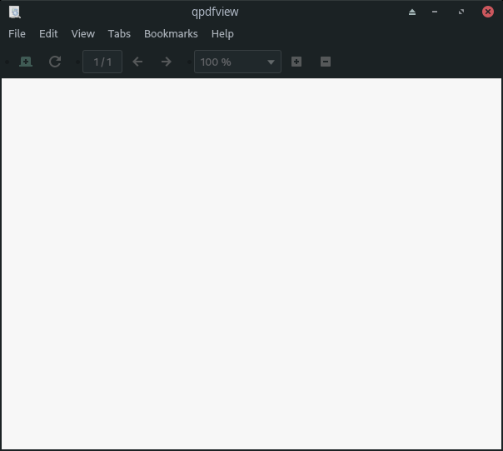Click the Refresh toolbar icon
The width and height of the screenshot is (503, 451).
55,62
